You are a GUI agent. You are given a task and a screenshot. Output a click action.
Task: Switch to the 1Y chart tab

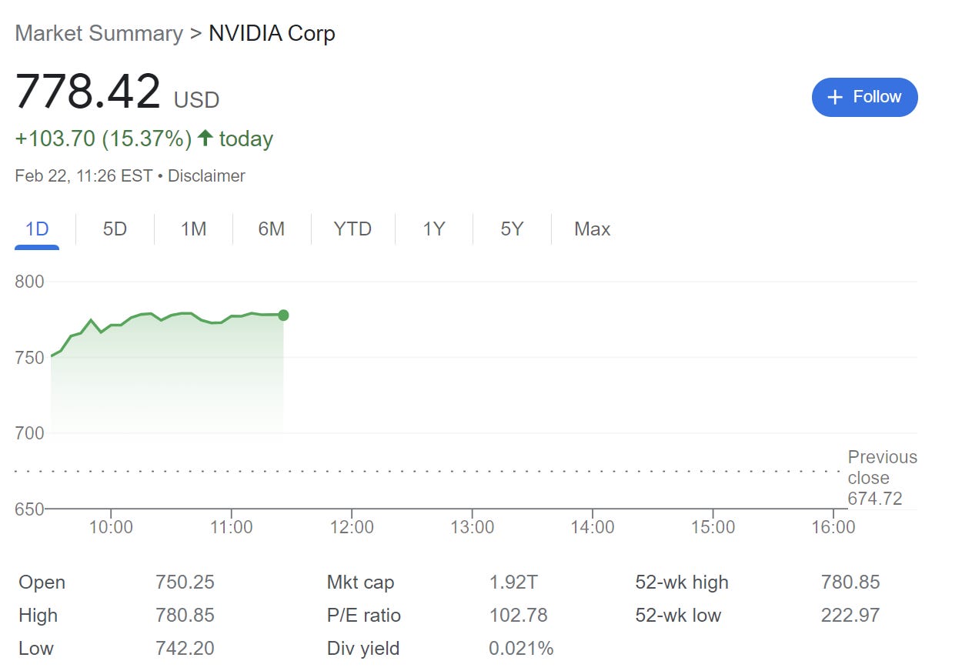click(434, 229)
